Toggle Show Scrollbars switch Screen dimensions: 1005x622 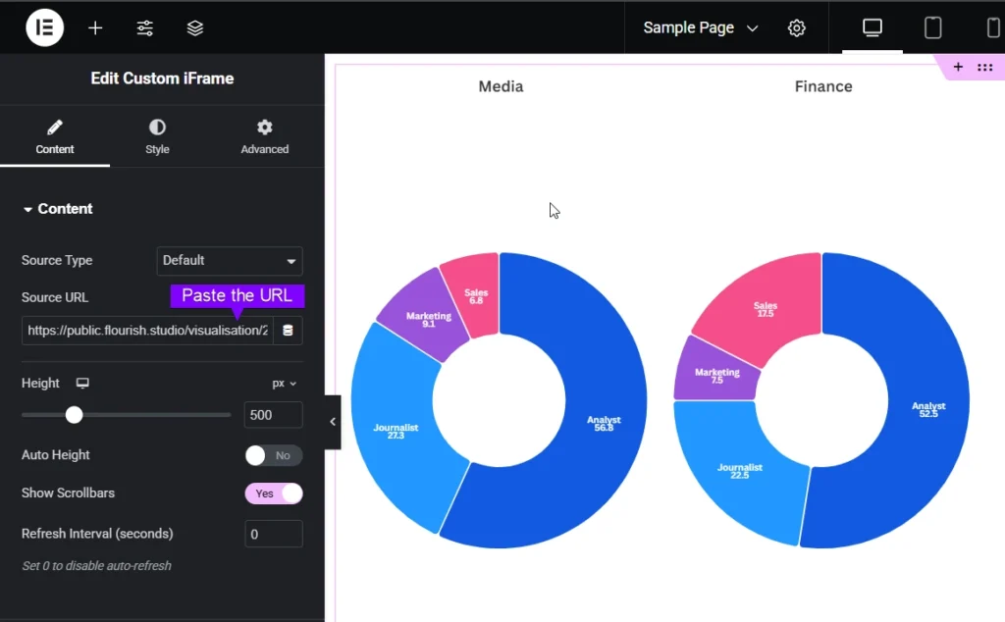click(x=274, y=493)
